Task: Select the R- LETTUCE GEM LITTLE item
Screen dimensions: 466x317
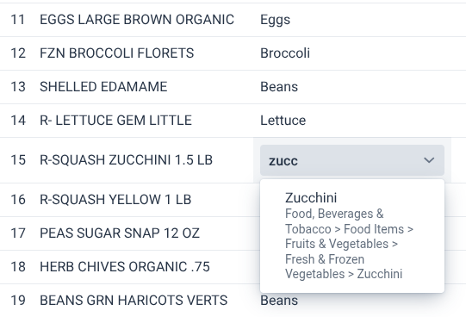Action: point(116,121)
